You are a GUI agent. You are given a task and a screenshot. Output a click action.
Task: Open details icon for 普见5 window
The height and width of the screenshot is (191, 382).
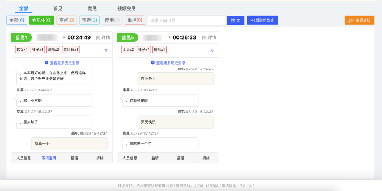click(204, 37)
